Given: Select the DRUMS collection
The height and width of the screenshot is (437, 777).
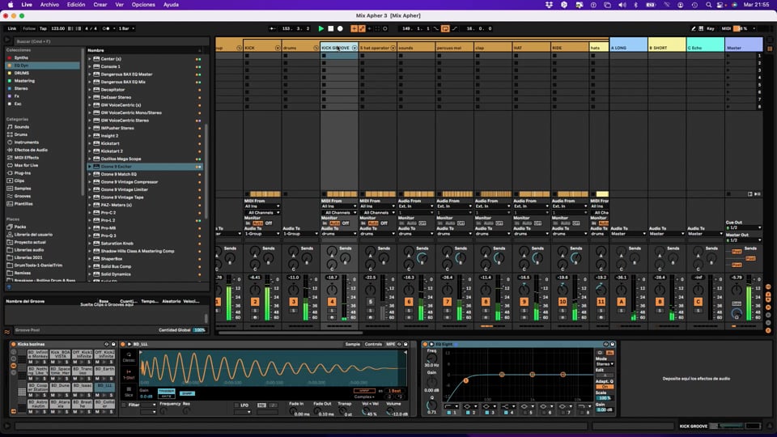Looking at the screenshot, I should pos(22,73).
